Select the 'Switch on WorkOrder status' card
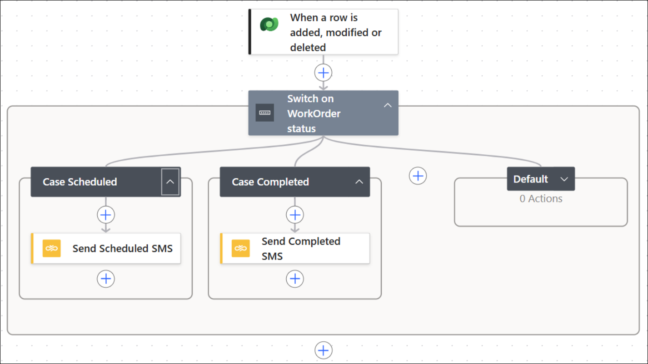The height and width of the screenshot is (364, 648). coord(324,113)
